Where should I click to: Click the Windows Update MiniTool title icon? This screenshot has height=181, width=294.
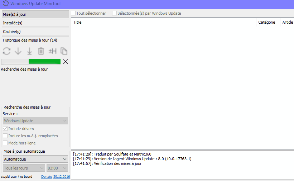pyautogui.click(x=6, y=3)
